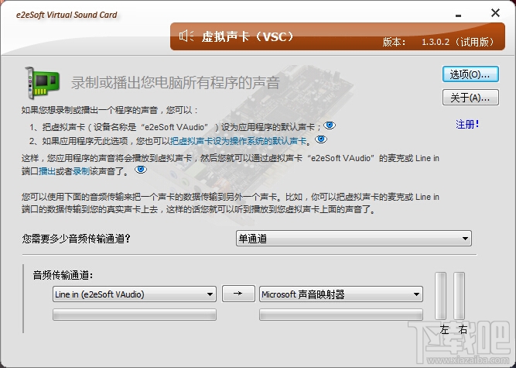Click the heading 录制或播出您电脑所有程序的声音
This screenshot has height=368, width=516.
tap(176, 83)
